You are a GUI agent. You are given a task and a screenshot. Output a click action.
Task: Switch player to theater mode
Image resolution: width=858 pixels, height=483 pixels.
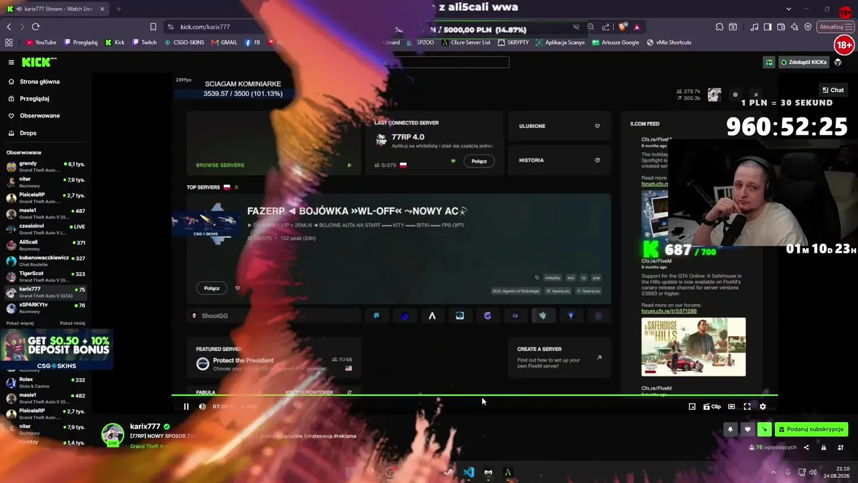tap(731, 407)
